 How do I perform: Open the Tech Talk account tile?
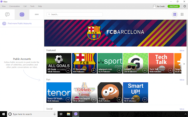coord(161,63)
